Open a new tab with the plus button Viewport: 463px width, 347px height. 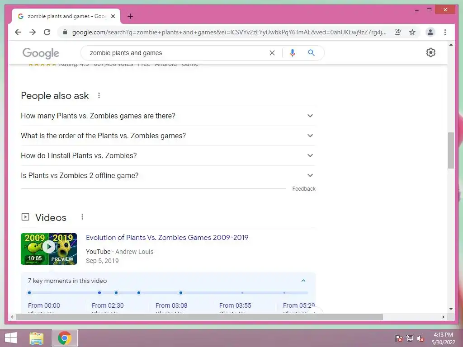click(130, 16)
